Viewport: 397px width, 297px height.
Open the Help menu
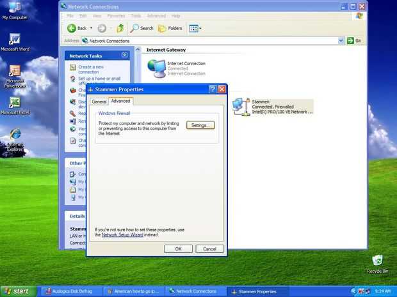tap(175, 16)
